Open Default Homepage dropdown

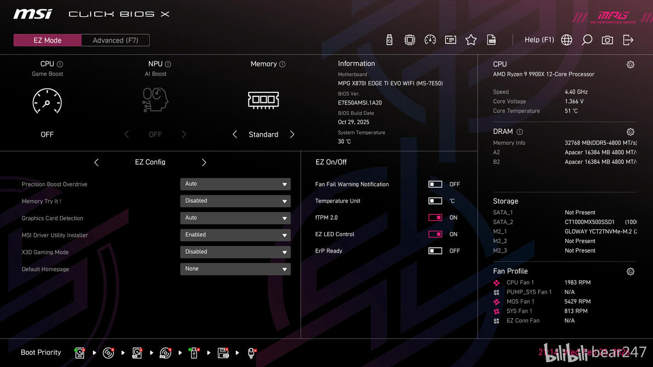coord(236,269)
